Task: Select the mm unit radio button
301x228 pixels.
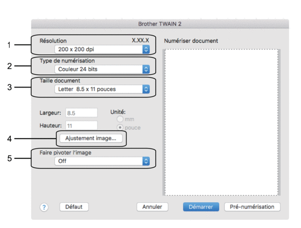Action: (x=120, y=119)
